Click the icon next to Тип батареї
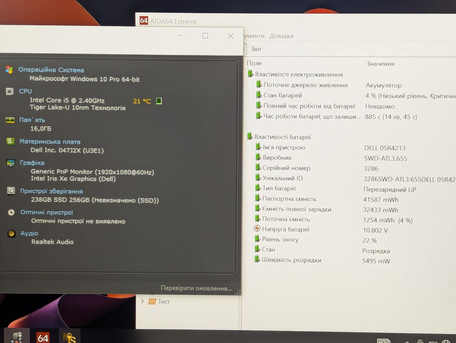The image size is (456, 343). (258, 188)
